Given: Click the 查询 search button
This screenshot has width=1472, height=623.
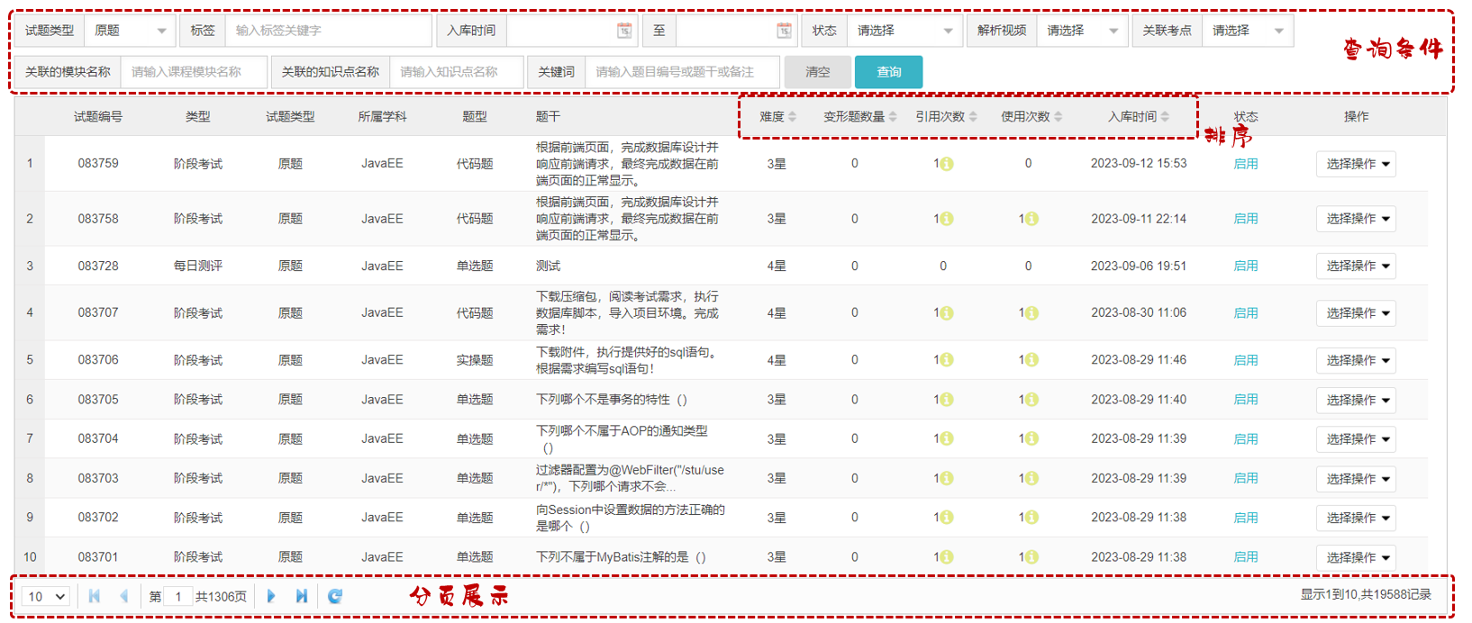Looking at the screenshot, I should coord(888,72).
